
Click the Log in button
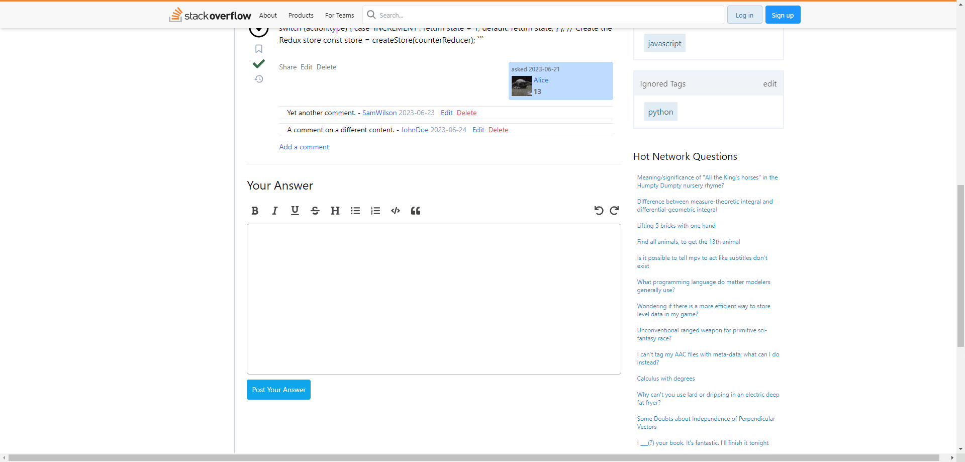pyautogui.click(x=744, y=15)
